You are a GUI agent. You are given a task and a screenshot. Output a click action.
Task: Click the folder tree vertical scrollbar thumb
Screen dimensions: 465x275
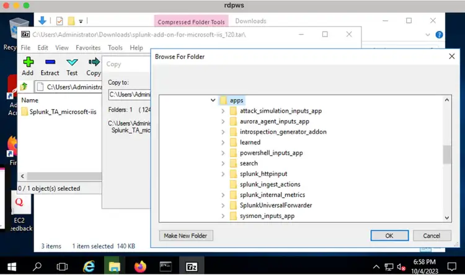[x=446, y=155]
